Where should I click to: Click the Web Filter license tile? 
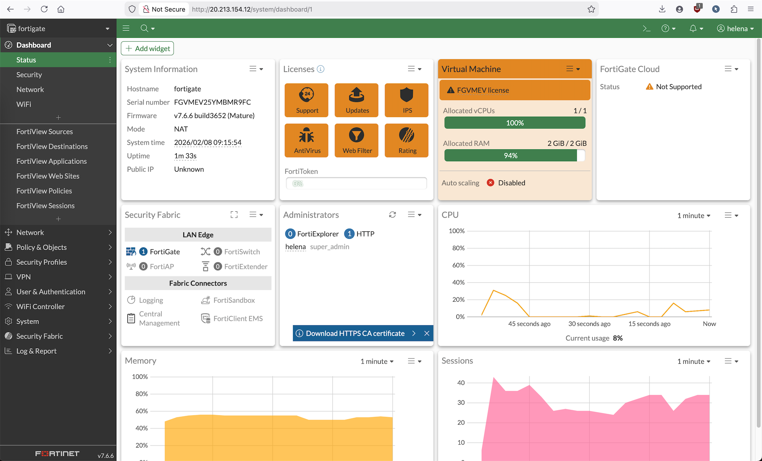[x=357, y=140]
